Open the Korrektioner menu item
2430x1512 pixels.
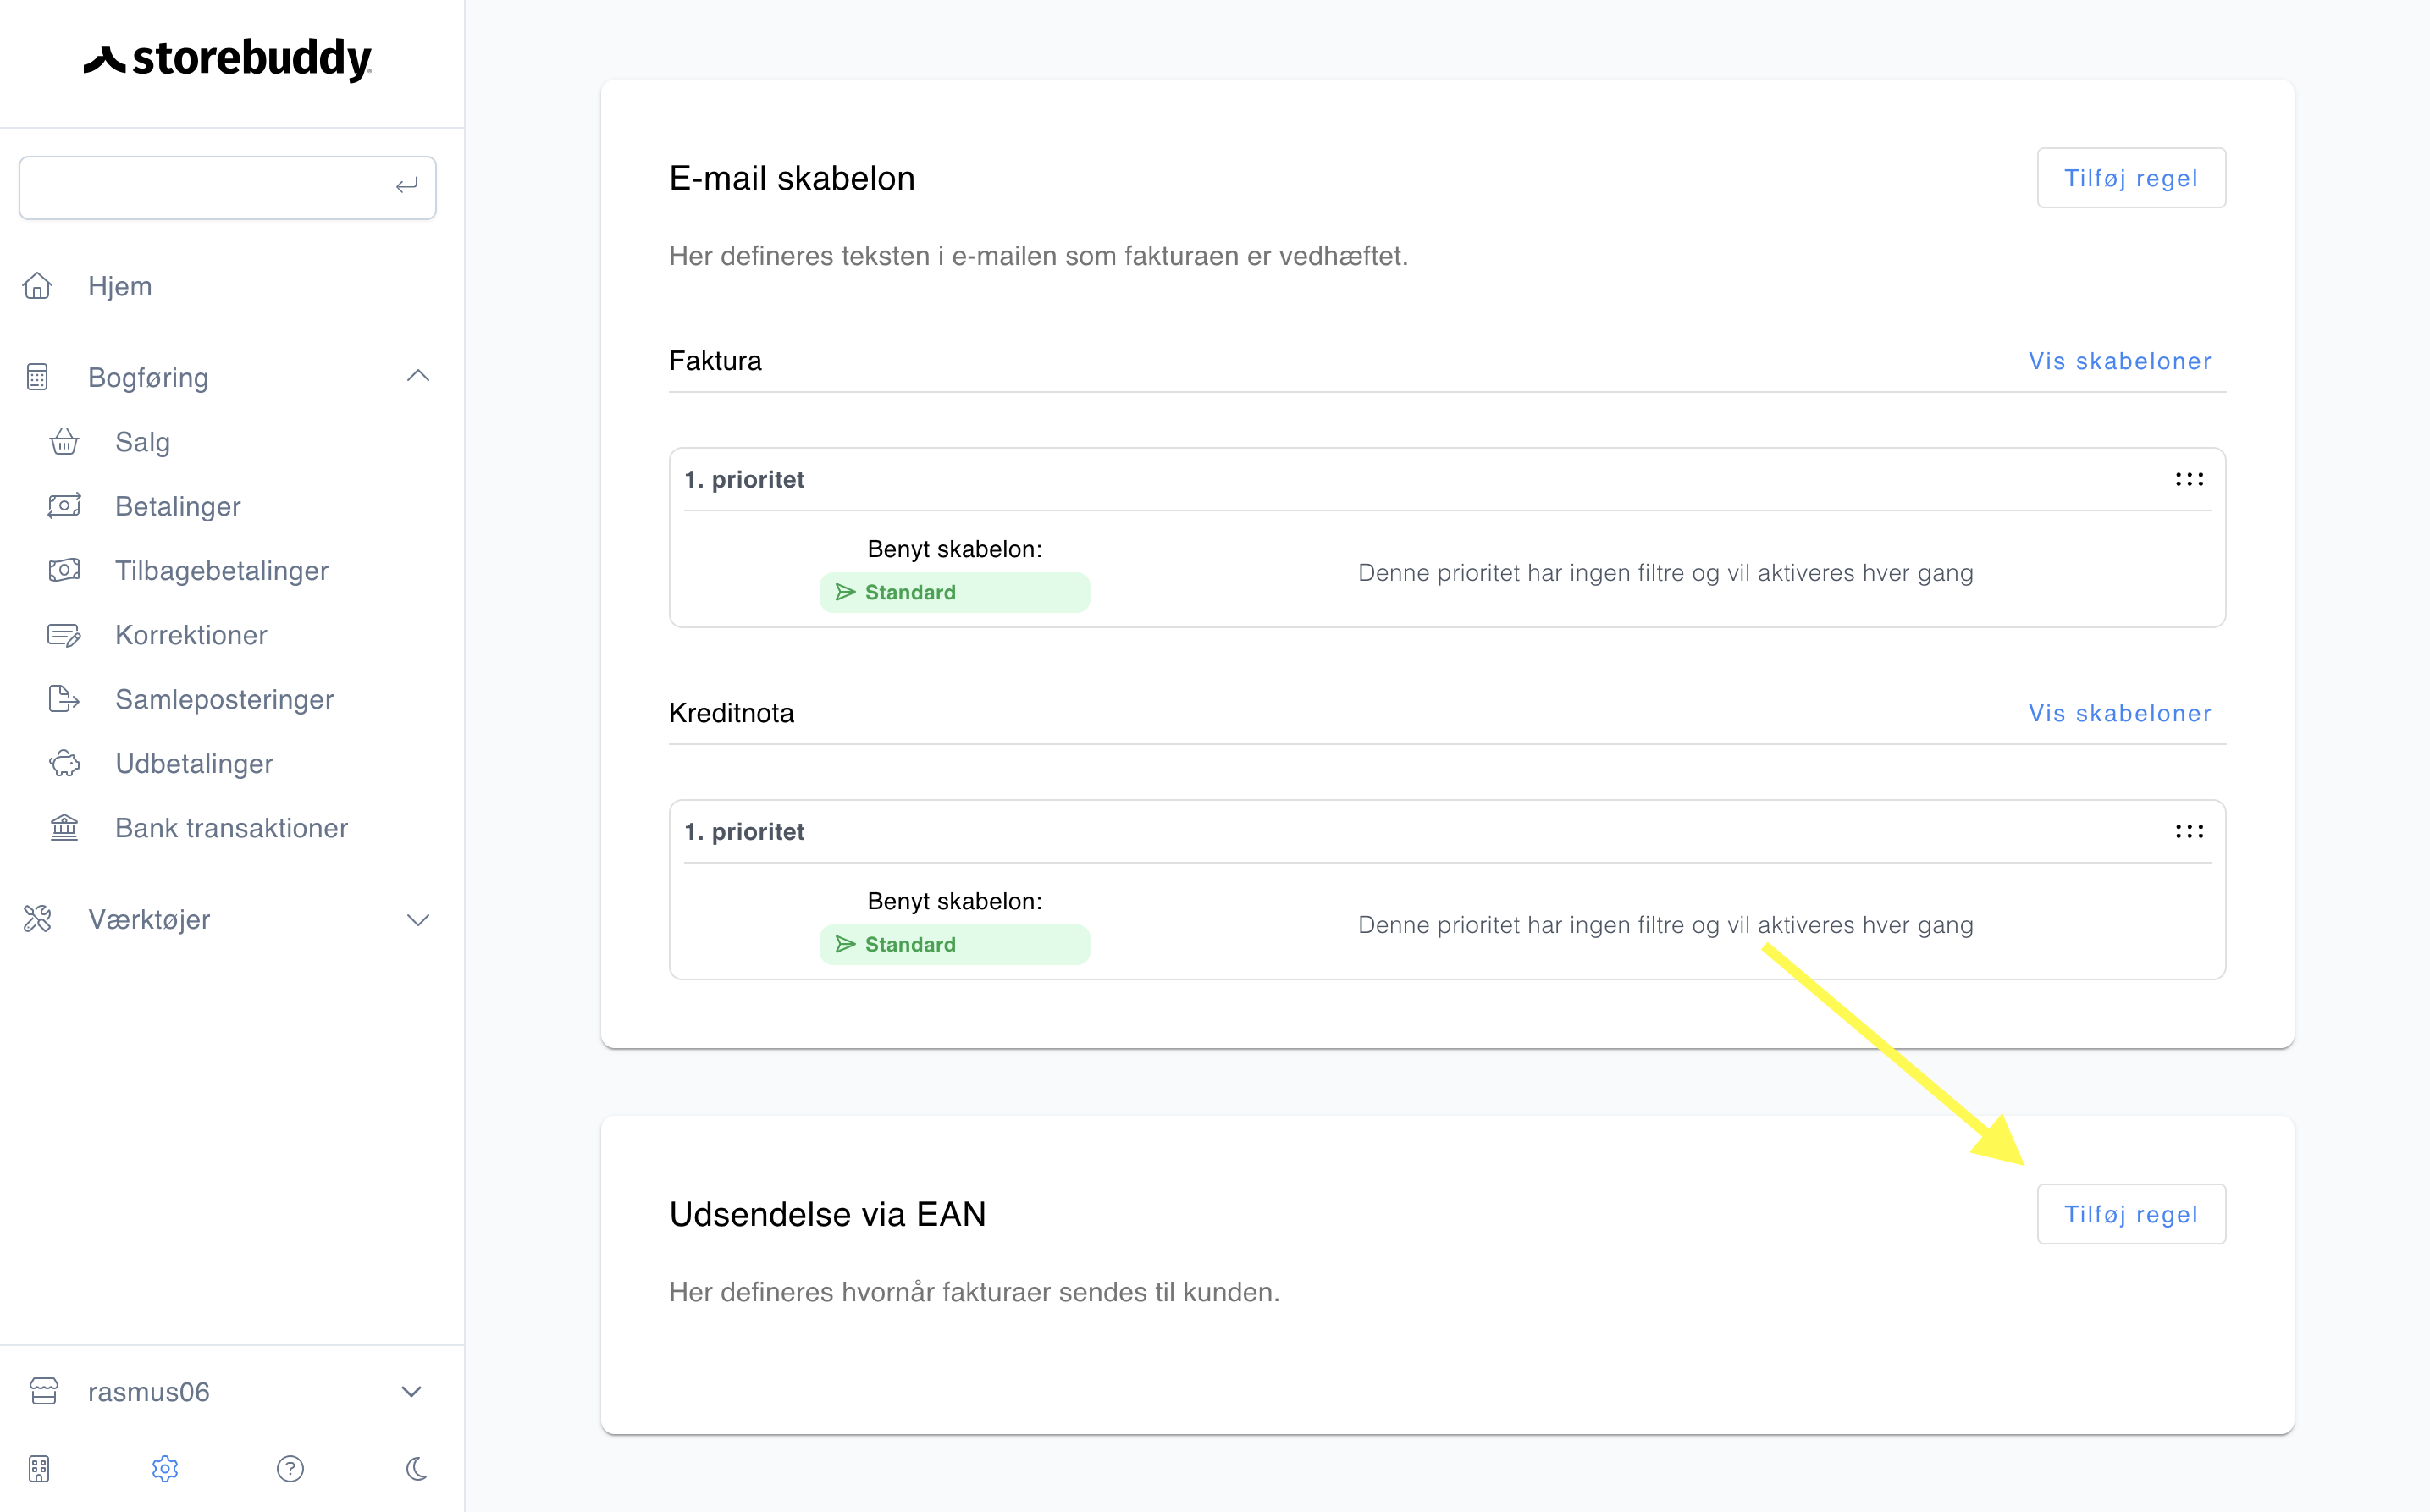click(191, 634)
